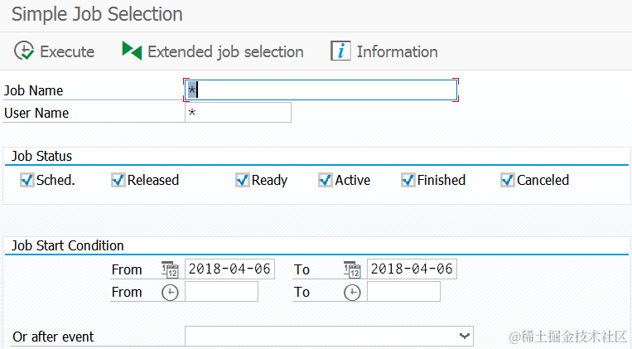Uncheck the Released checkbox
The image size is (632, 349).
tap(118, 180)
